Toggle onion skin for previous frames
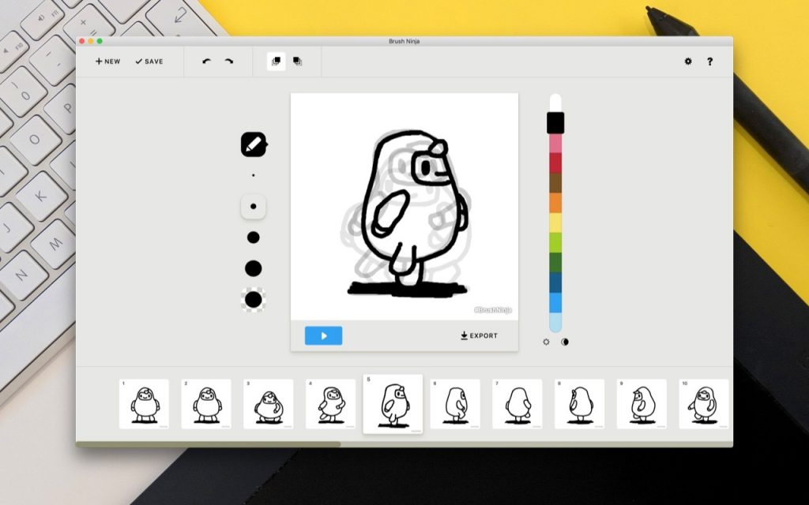Viewport: 809px width, 505px height. [x=274, y=61]
